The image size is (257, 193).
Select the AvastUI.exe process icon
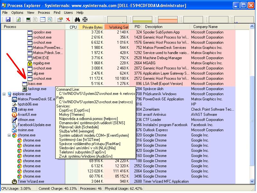pyautogui.click(x=14, y=115)
